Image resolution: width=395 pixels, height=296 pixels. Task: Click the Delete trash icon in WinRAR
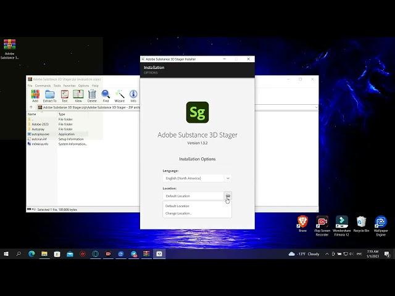pyautogui.click(x=92, y=96)
